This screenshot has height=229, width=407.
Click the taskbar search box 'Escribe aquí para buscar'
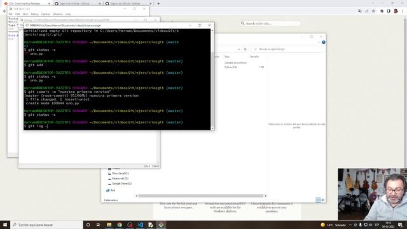(x=46, y=225)
